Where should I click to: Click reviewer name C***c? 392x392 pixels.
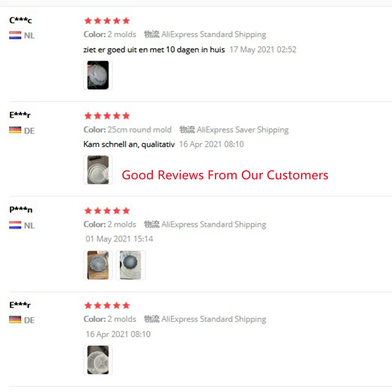(21, 20)
